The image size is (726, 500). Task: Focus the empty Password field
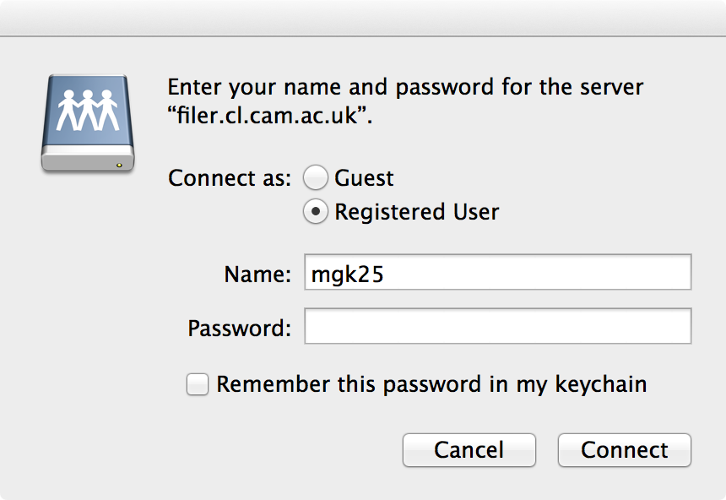[497, 327]
